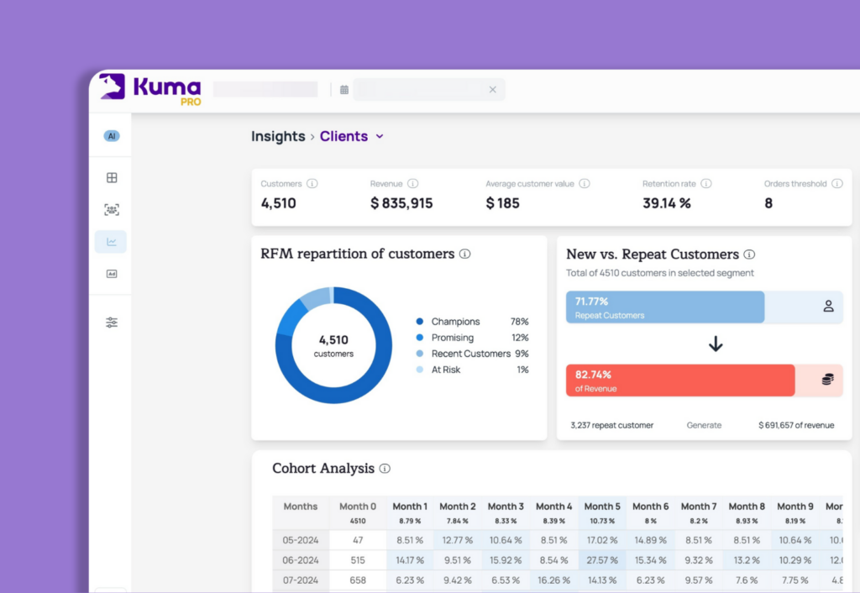Click the Month 8 column header
The width and height of the screenshot is (860, 593).
[x=747, y=512]
